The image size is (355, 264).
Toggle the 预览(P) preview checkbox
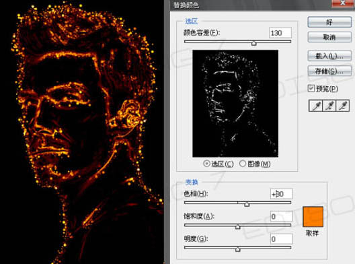coord(311,88)
